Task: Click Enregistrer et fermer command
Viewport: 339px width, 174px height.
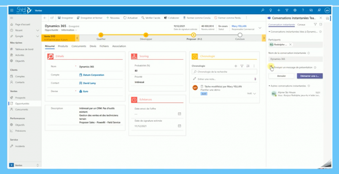Action: point(90,18)
